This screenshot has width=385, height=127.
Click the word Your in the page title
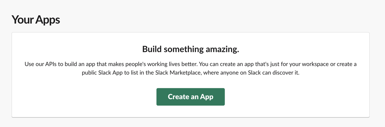pyautogui.click(x=22, y=20)
